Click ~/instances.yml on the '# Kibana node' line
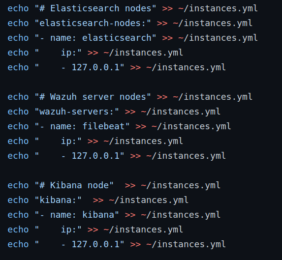 (181, 185)
